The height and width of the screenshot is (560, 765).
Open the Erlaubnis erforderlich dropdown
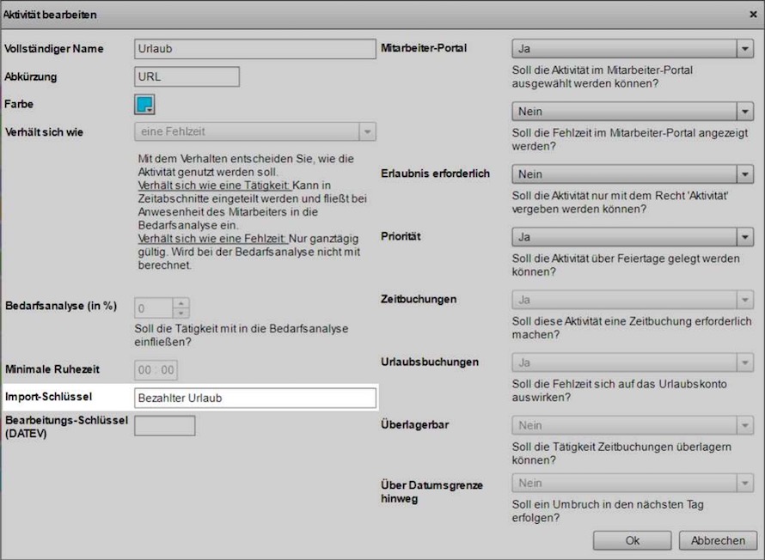[633, 174]
